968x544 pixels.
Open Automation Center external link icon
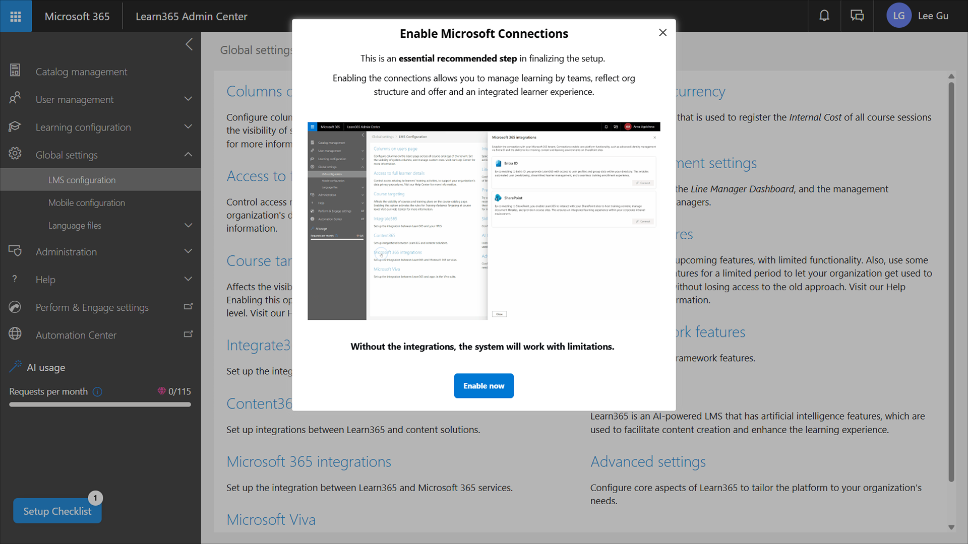[x=188, y=334]
